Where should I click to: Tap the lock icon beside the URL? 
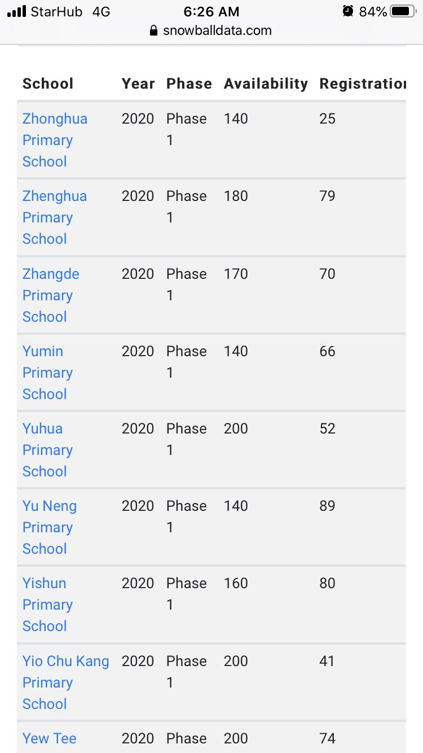pyautogui.click(x=153, y=30)
